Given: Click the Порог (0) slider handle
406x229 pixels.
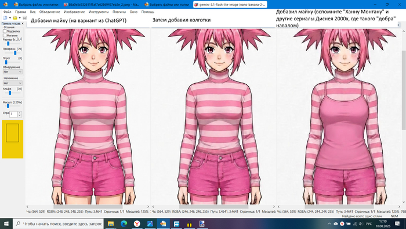Looking at the screenshot, I should coord(6,62).
